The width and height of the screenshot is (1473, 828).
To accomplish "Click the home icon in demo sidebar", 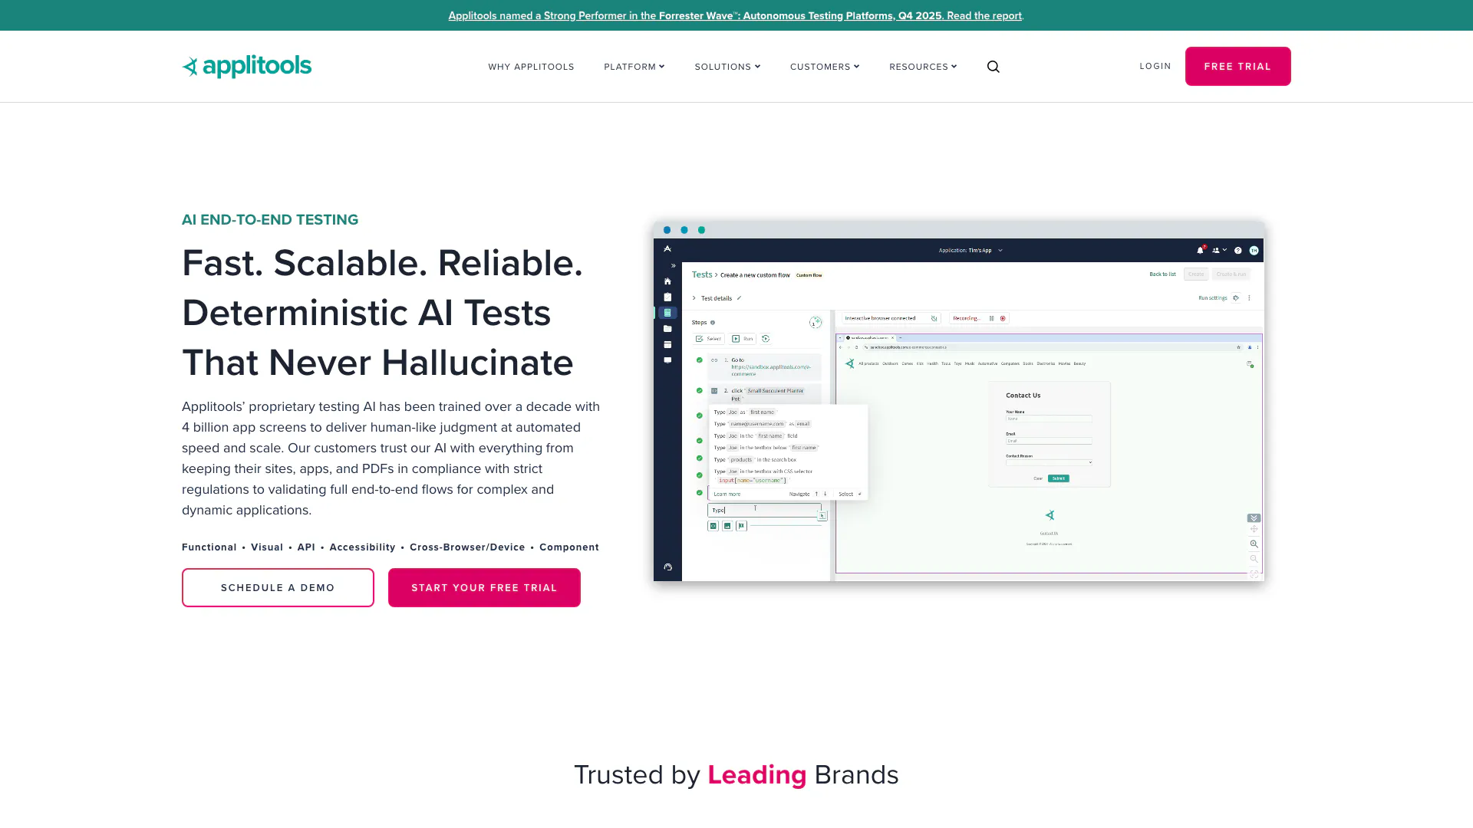I will pos(667,281).
